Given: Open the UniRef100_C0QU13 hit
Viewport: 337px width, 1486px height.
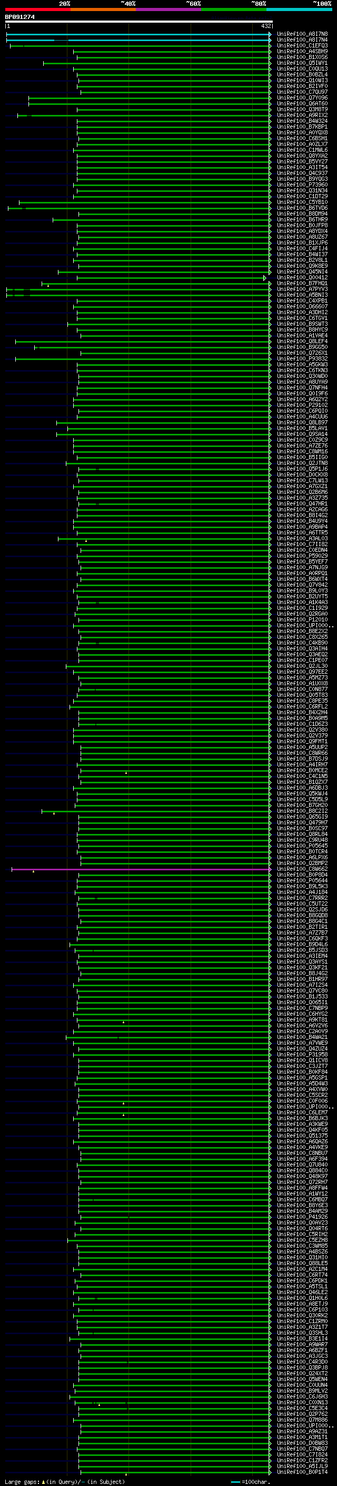Looking at the screenshot, I should pos(302,69).
